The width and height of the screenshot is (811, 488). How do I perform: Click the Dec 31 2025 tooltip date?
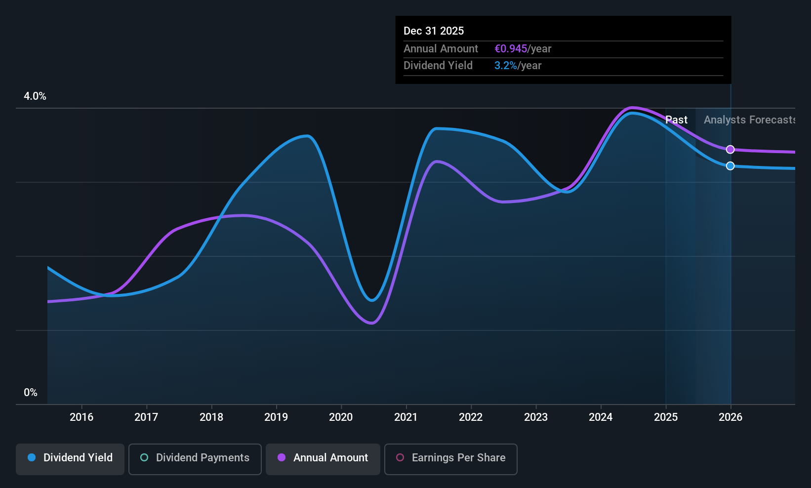coord(434,31)
